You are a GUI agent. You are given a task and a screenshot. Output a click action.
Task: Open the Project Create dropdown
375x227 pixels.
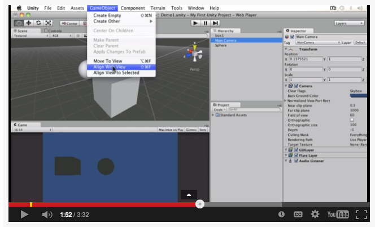point(219,110)
